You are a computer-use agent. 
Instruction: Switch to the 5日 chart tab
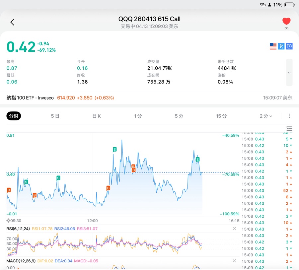click(55, 116)
